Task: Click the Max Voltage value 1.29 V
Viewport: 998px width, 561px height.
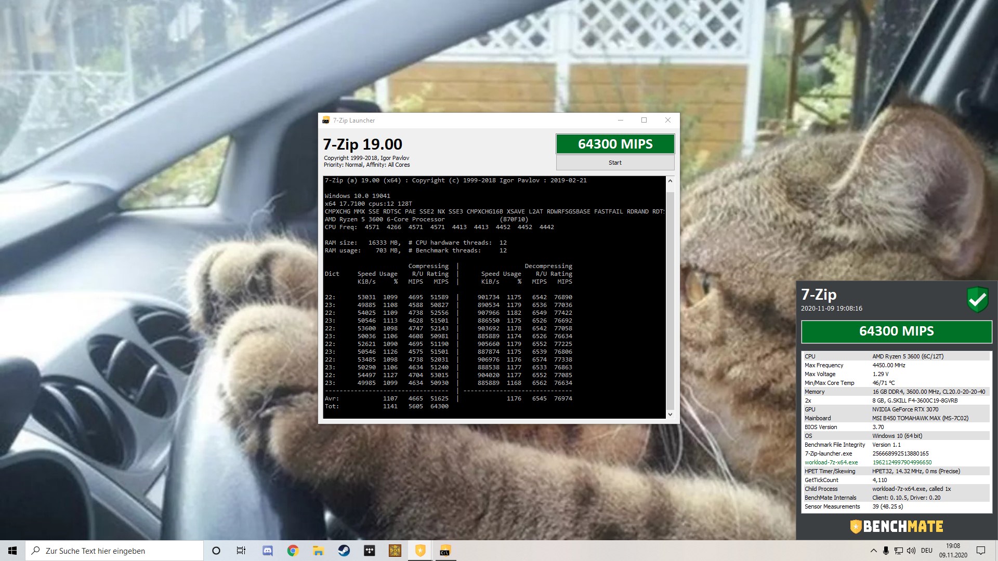Action: 880,374
